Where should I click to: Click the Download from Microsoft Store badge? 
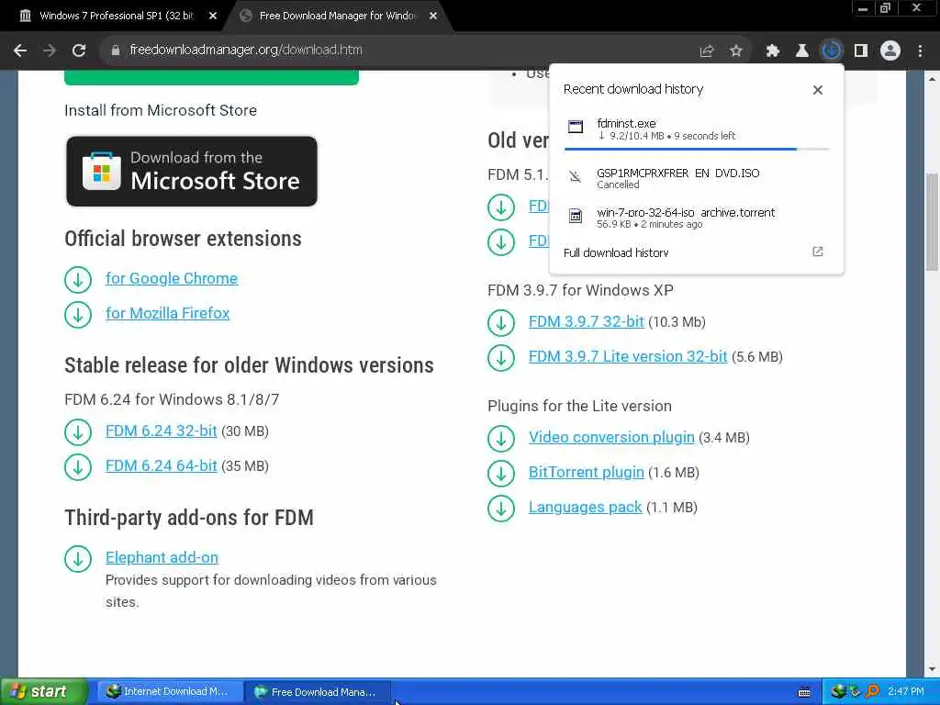click(192, 172)
